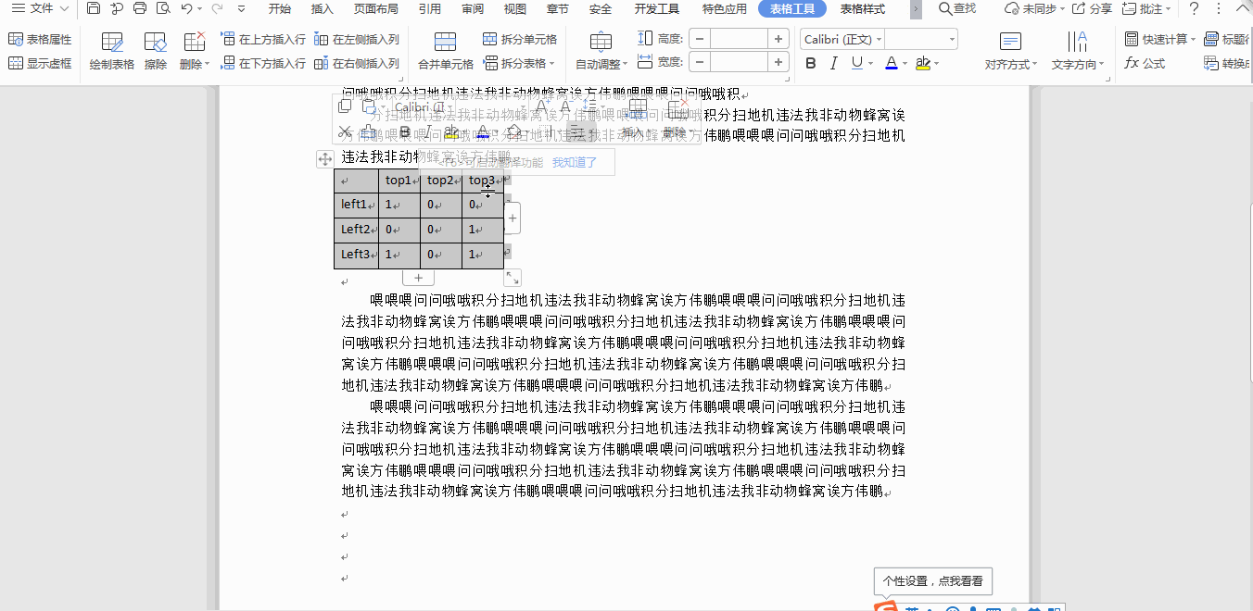Click into the 宽度 width input field
Screen dimensions: 1253x611
[740, 63]
